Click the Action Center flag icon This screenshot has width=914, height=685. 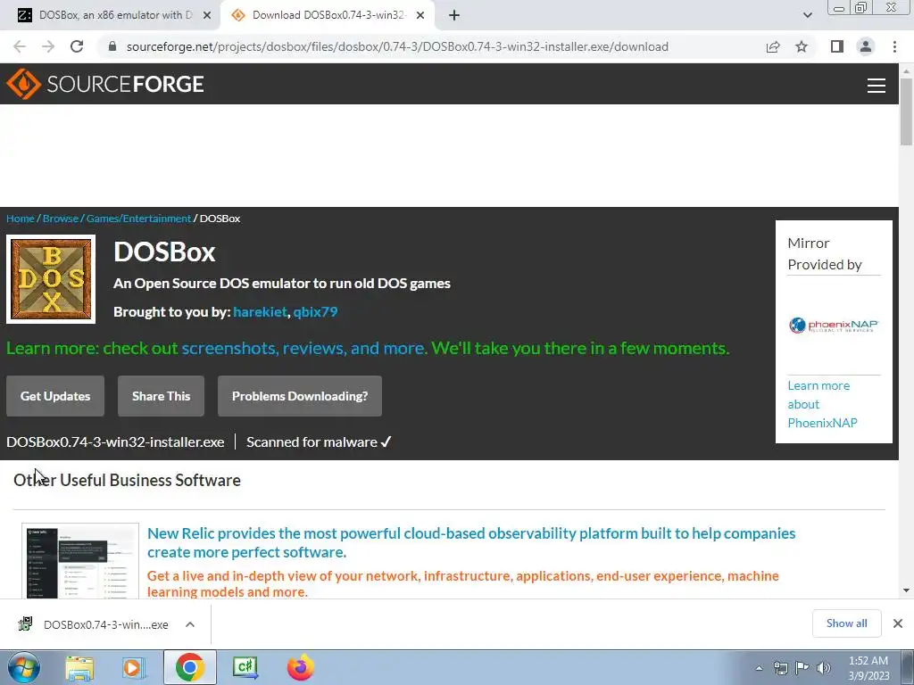click(x=802, y=668)
